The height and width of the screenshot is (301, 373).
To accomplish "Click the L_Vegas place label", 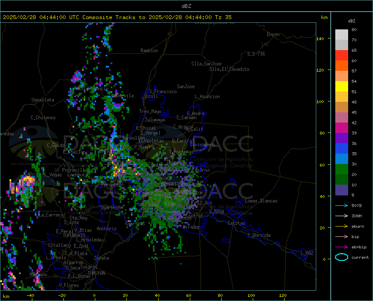I will pyautogui.click(x=53, y=175).
